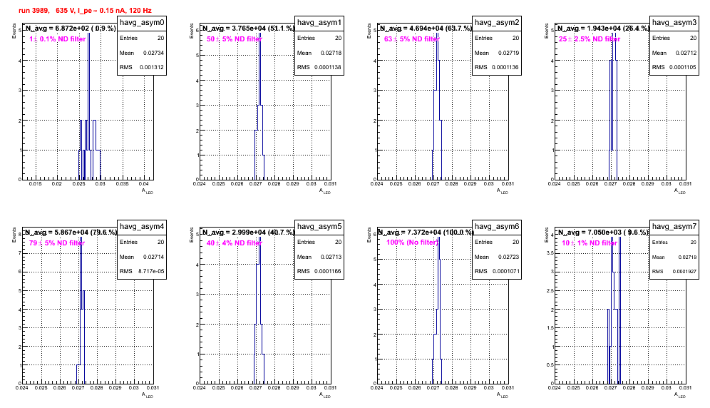This screenshot has height=408, width=710.
Task: Click the A_LED axis title of havg_asym0
Action: click(148, 191)
